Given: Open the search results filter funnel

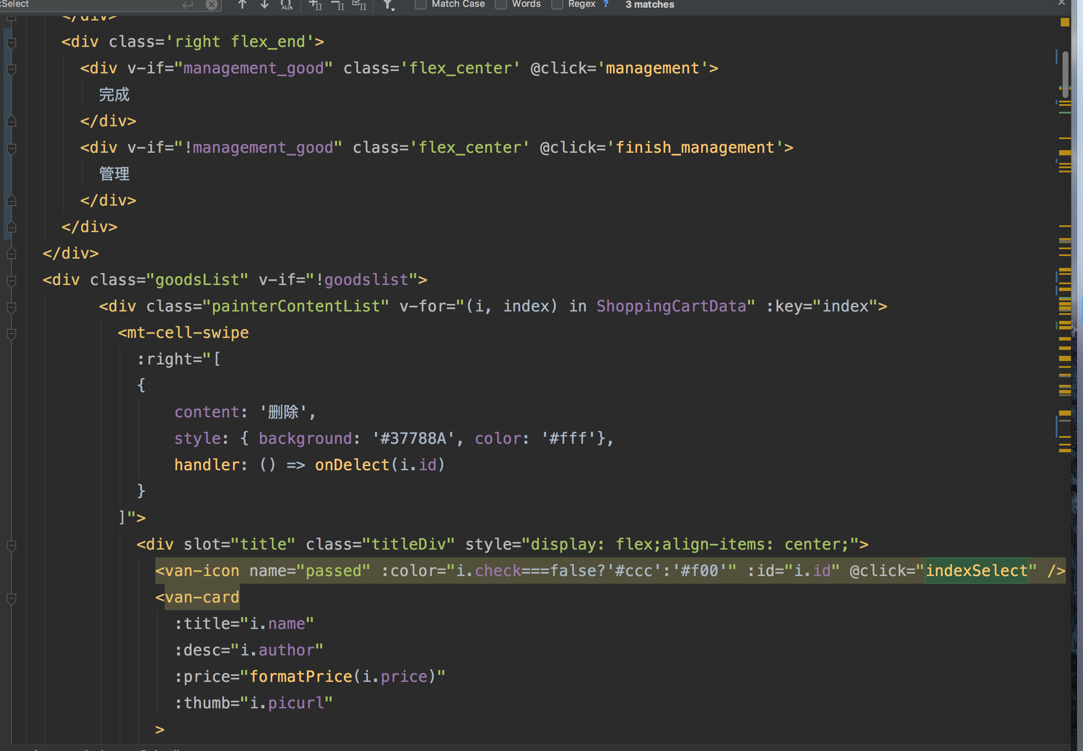Looking at the screenshot, I should [387, 4].
